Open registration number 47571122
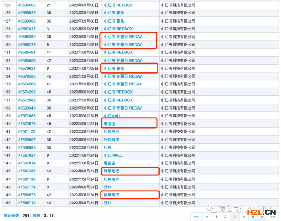 point(27,131)
